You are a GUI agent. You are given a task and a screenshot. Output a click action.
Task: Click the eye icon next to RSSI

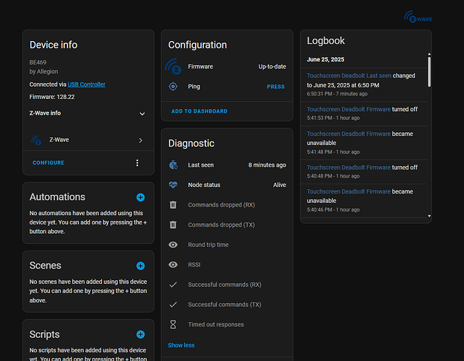[x=173, y=265]
